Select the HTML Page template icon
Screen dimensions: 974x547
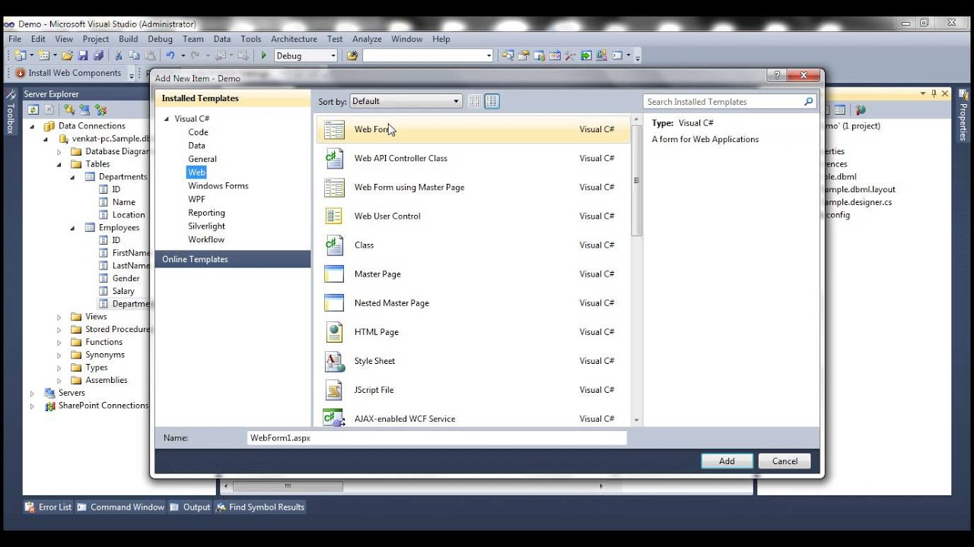tap(334, 332)
